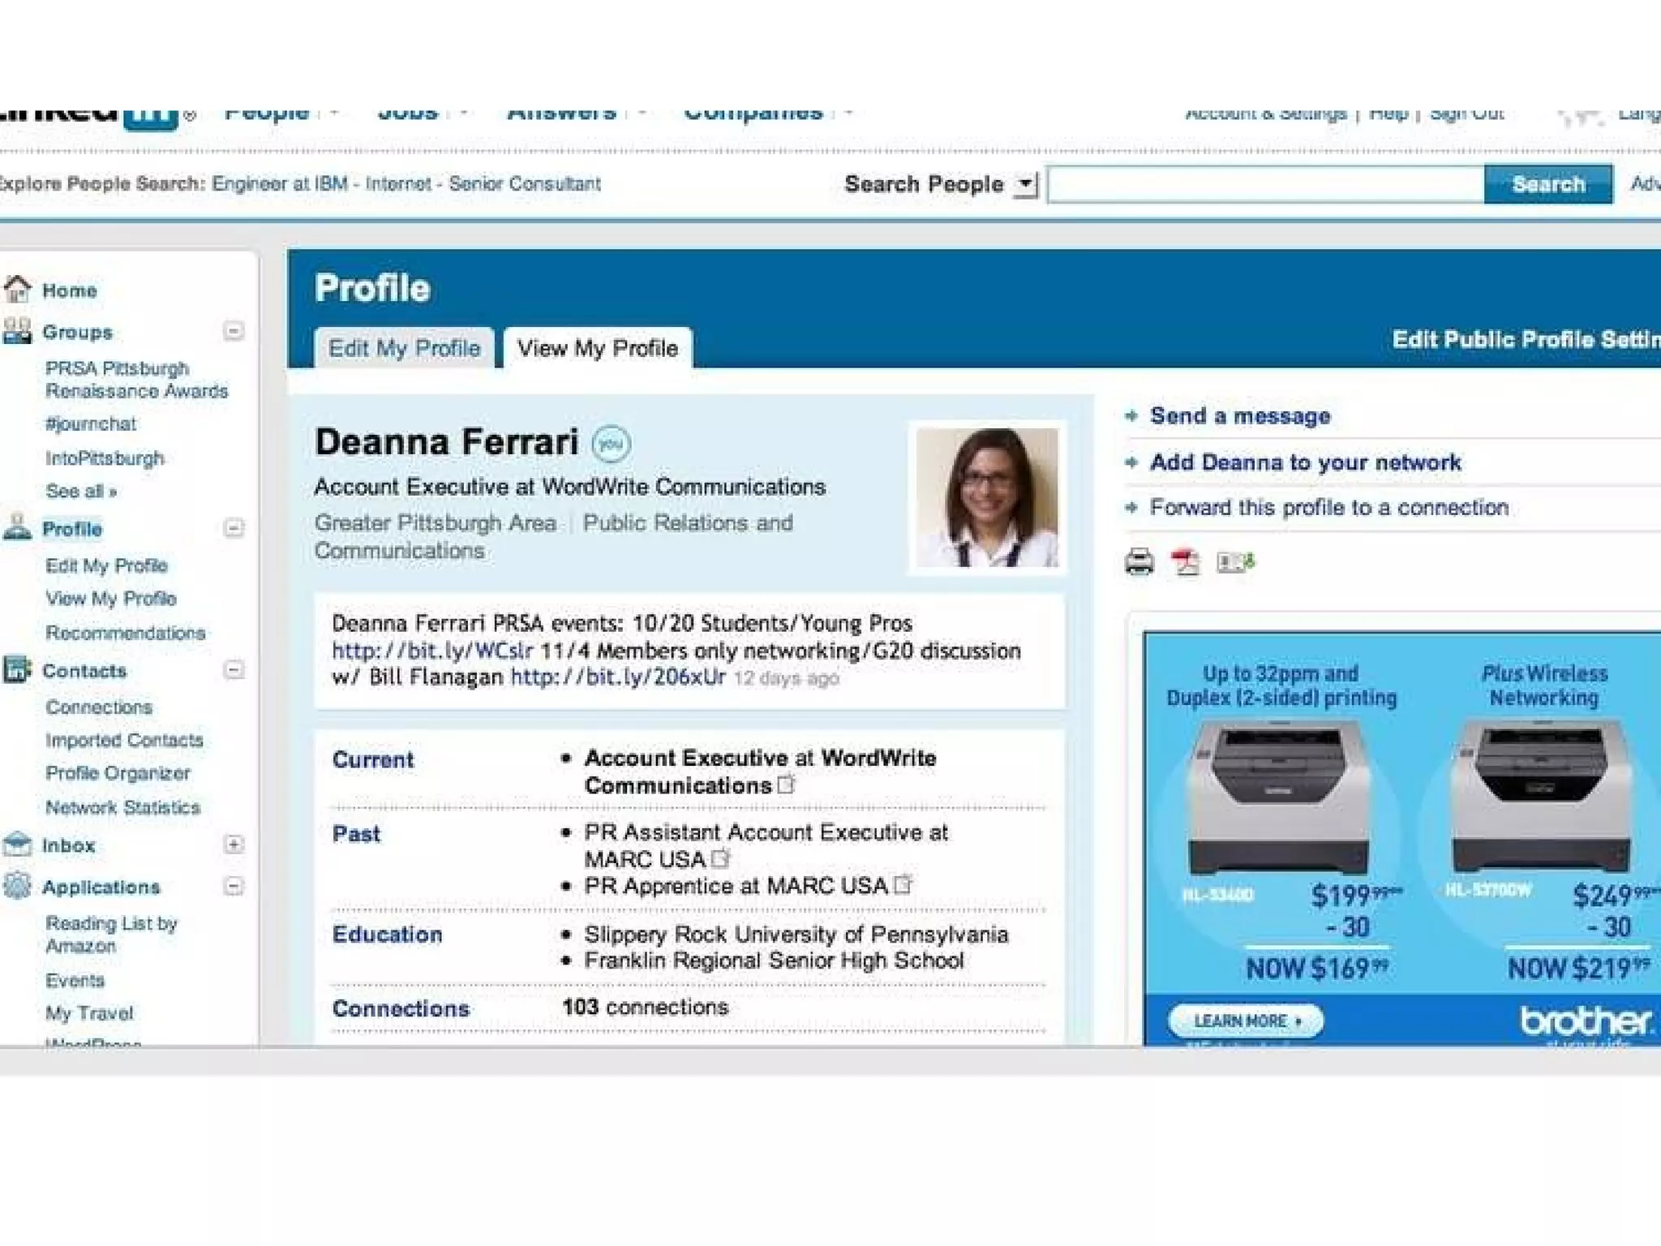Click the Inbox envelope icon
The height and width of the screenshot is (1246, 1661).
(x=17, y=844)
